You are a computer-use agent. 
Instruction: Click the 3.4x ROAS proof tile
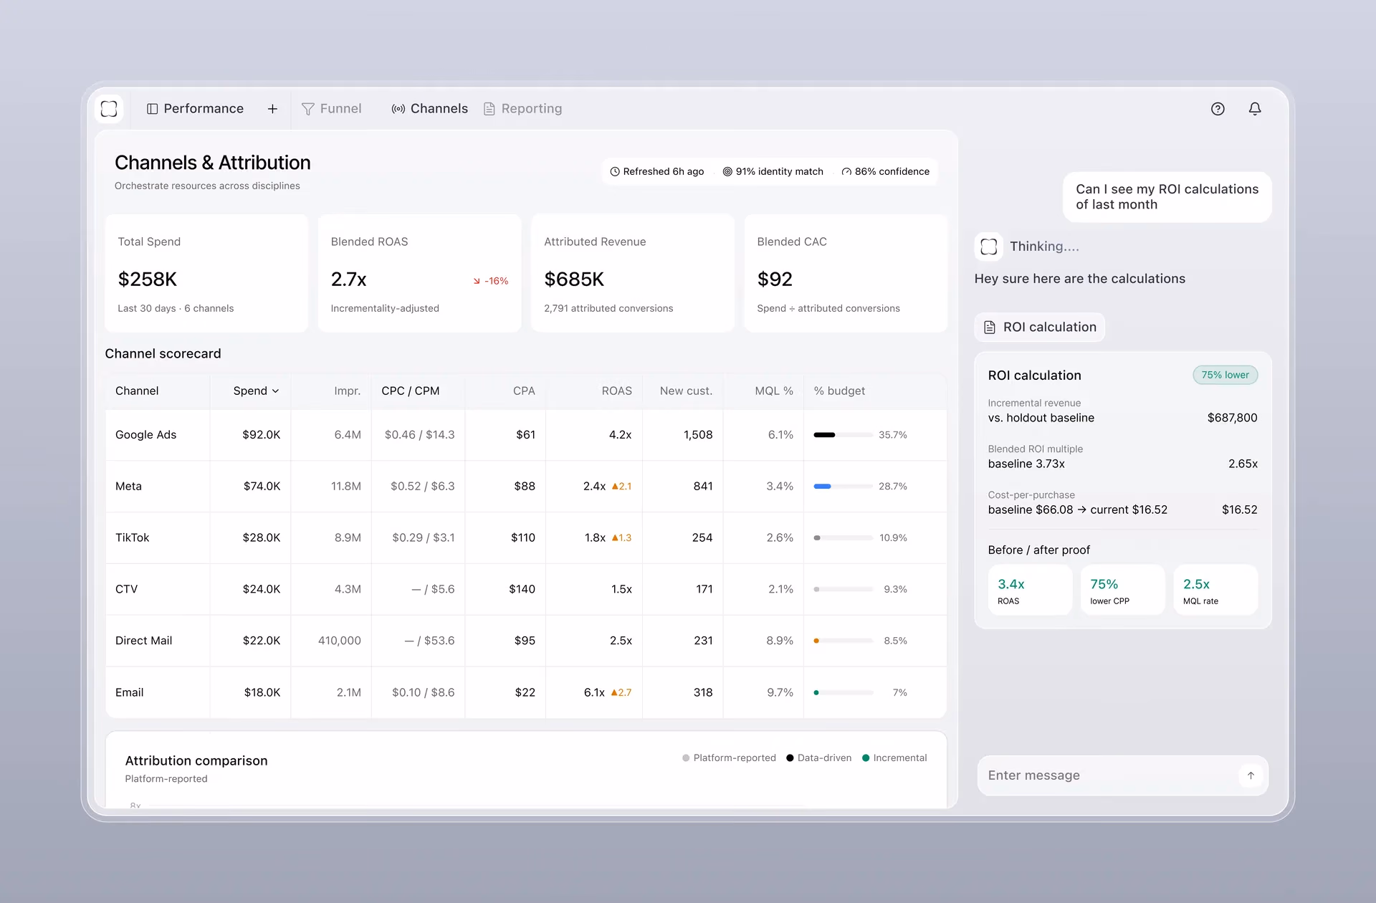coord(1030,591)
